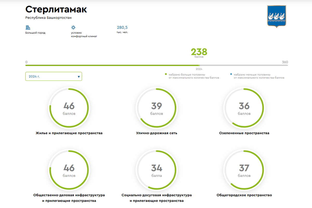Click the 280,5 population value
This screenshot has height=208, width=312.
pos(122,28)
